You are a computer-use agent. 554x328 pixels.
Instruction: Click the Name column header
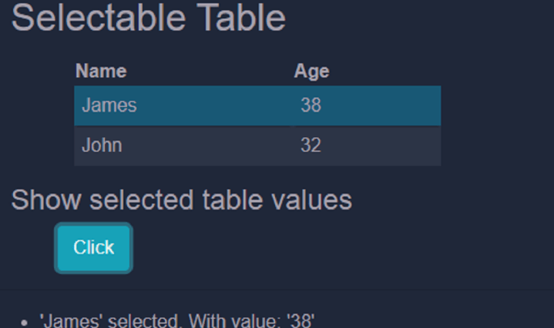click(x=101, y=72)
